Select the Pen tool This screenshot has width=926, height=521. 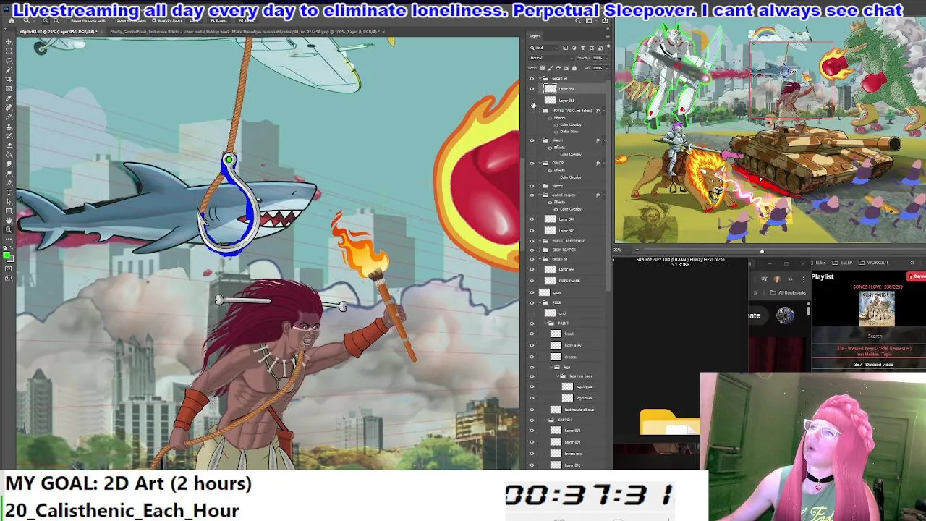click(x=9, y=182)
